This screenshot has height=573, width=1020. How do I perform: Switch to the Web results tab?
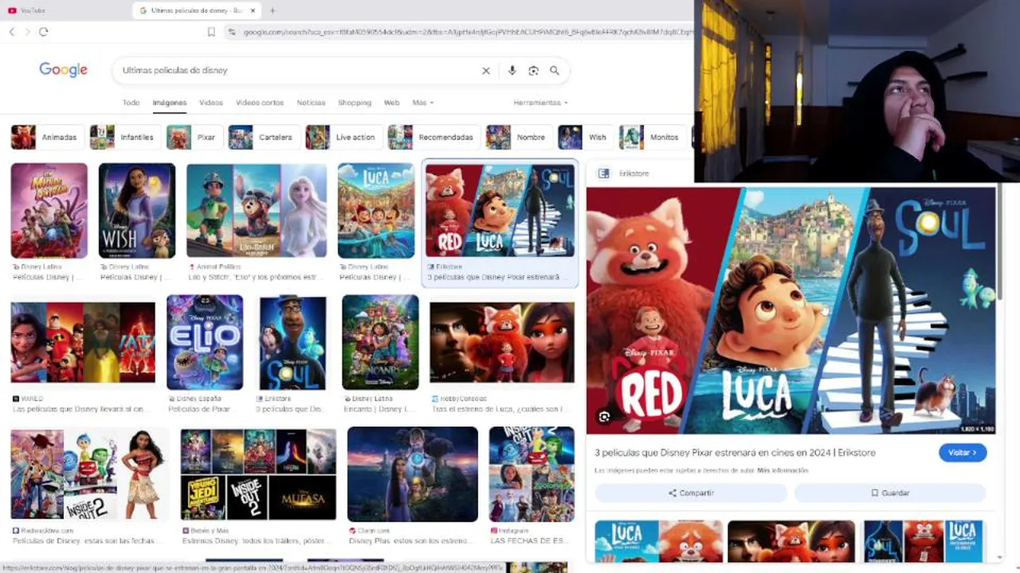(391, 103)
